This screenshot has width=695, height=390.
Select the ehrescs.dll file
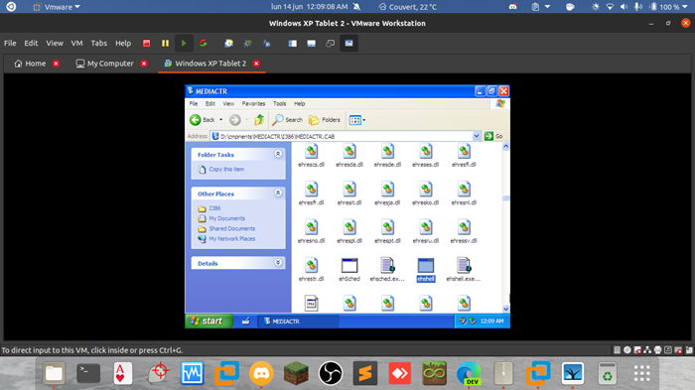click(311, 156)
